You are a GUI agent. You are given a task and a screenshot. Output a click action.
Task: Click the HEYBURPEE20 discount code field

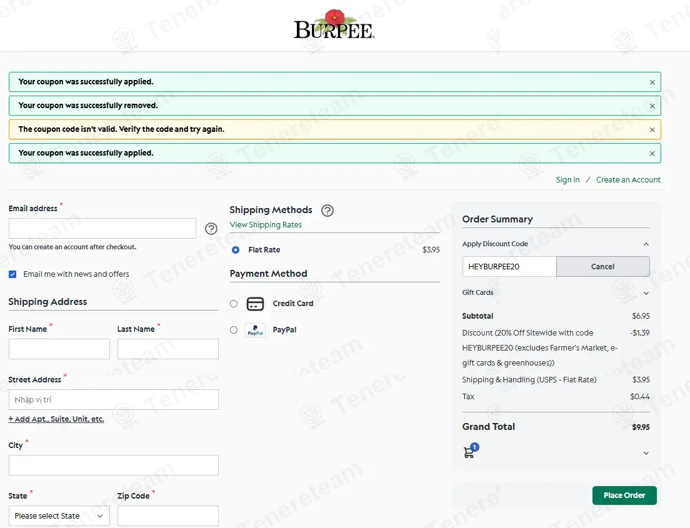click(509, 267)
